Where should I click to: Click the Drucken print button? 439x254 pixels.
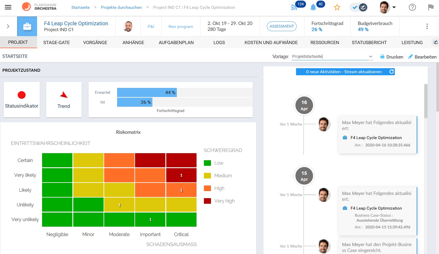[x=391, y=57]
